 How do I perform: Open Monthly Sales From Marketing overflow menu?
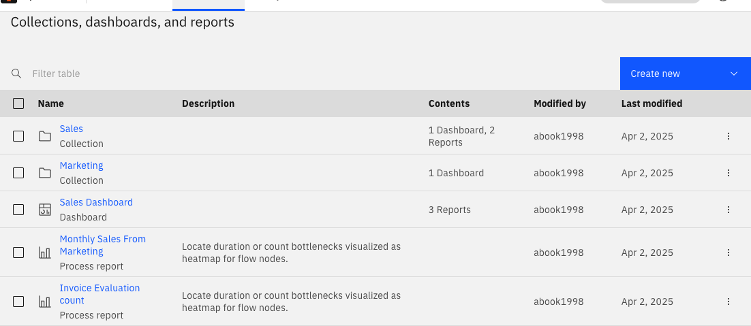pyautogui.click(x=728, y=252)
